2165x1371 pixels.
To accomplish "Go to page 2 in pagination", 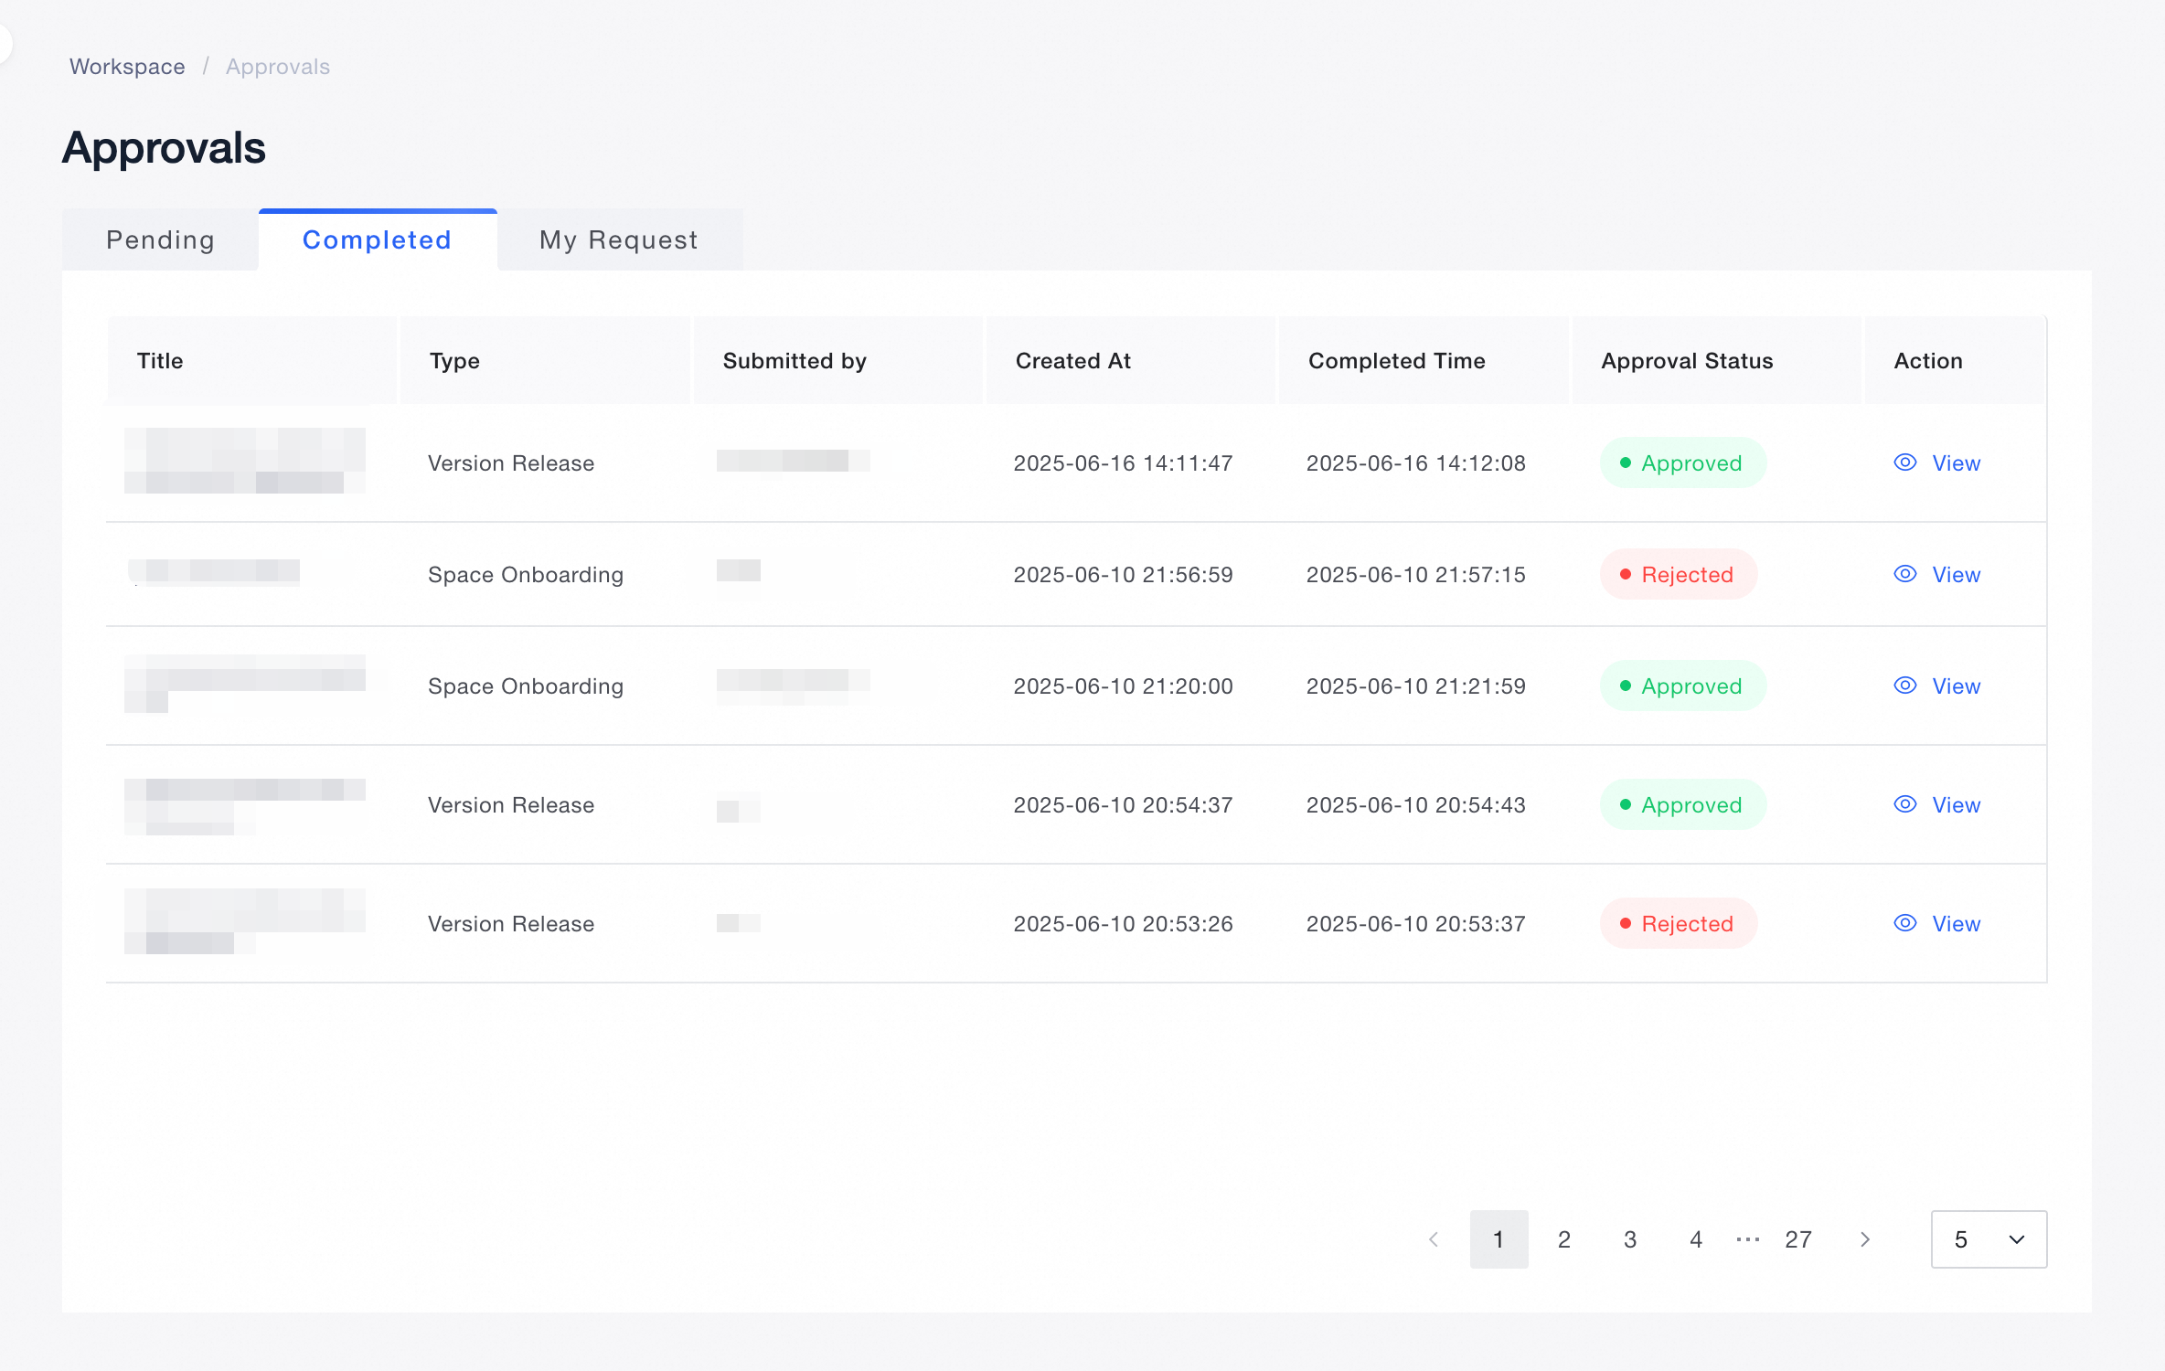I will [1564, 1239].
